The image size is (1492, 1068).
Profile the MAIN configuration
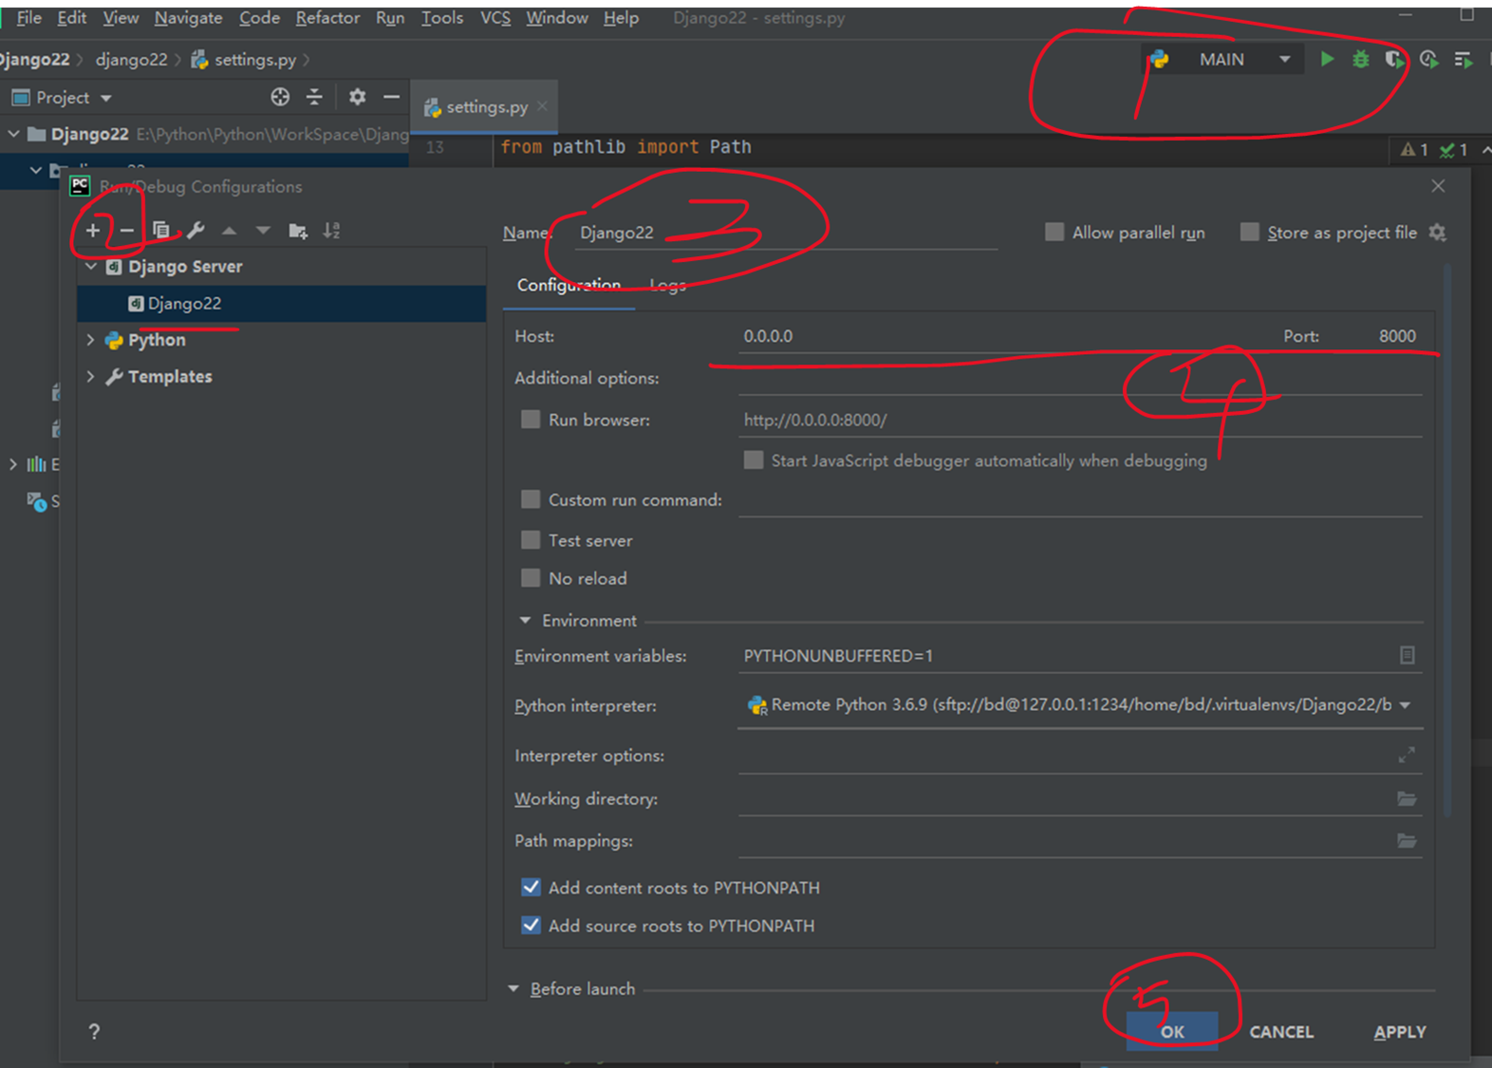pos(1428,59)
